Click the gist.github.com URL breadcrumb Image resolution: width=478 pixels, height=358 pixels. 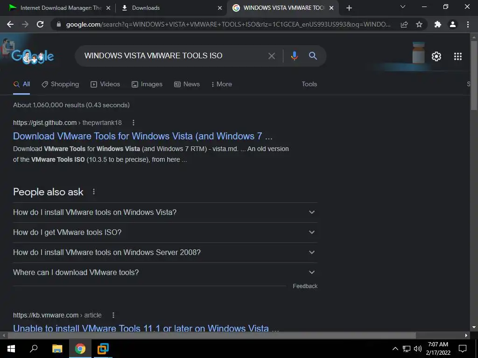coord(67,123)
